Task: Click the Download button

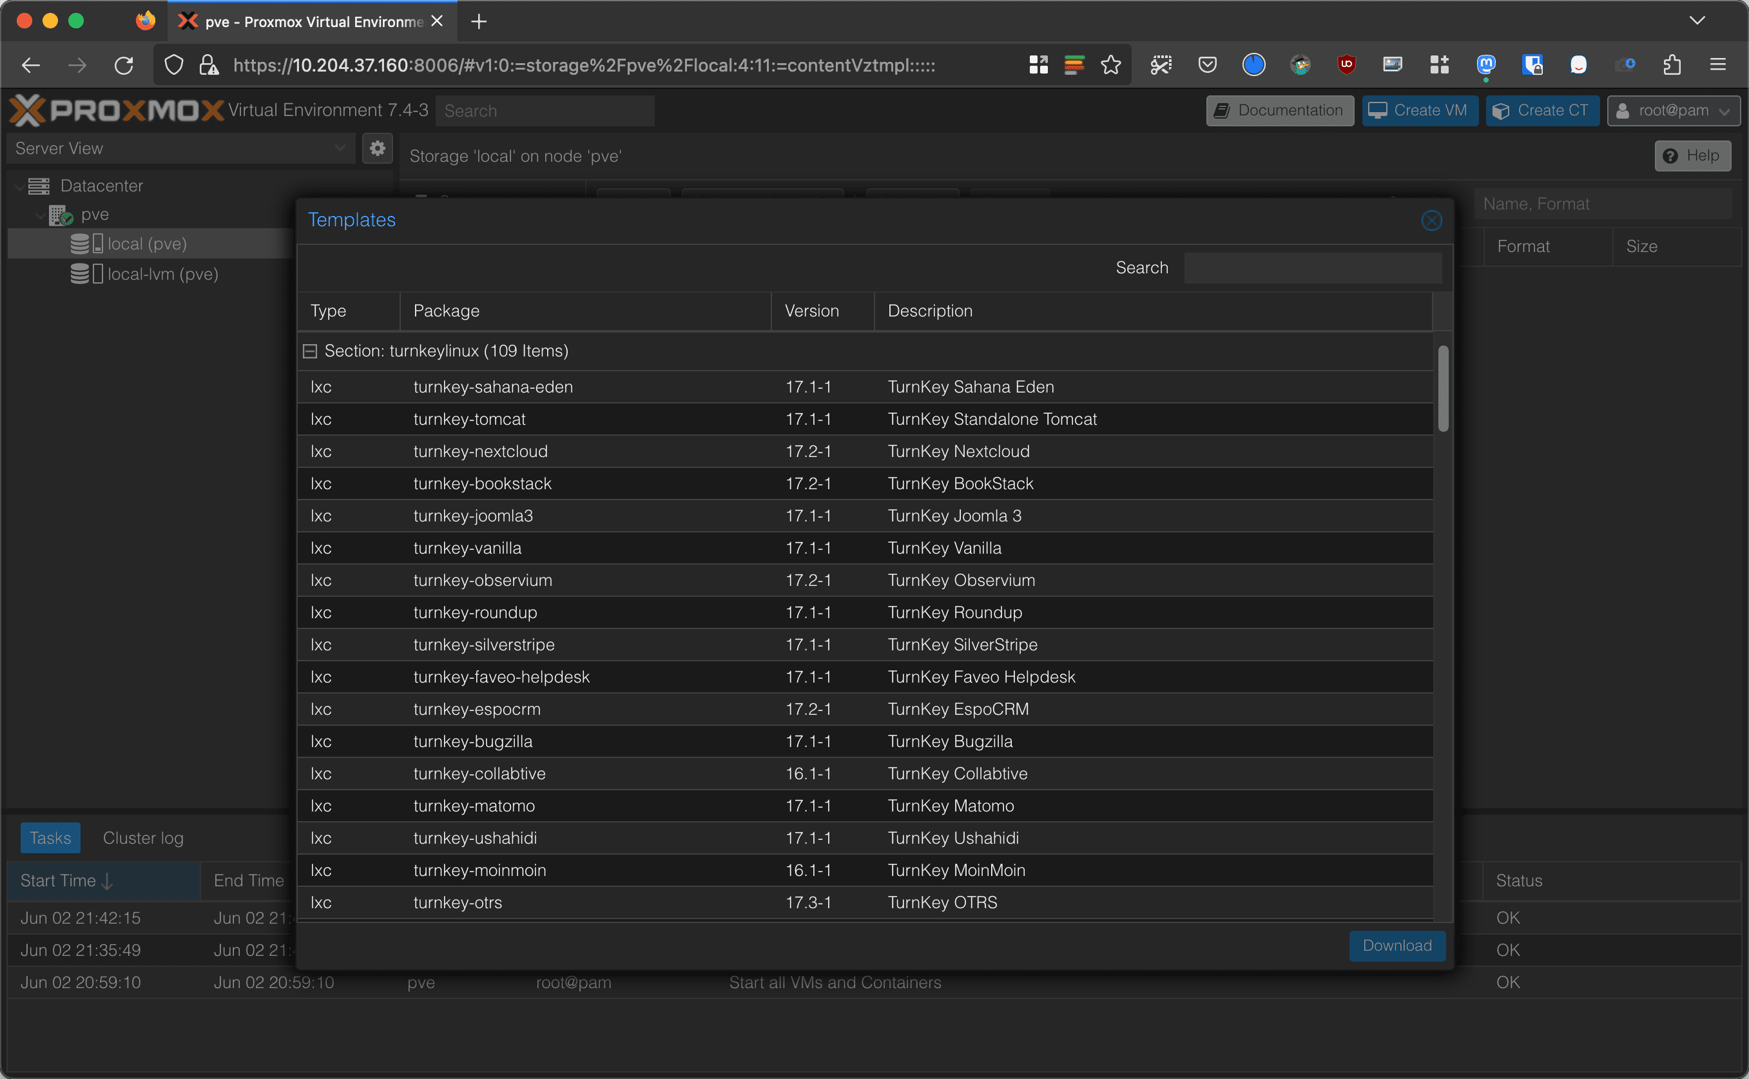Action: (x=1396, y=946)
